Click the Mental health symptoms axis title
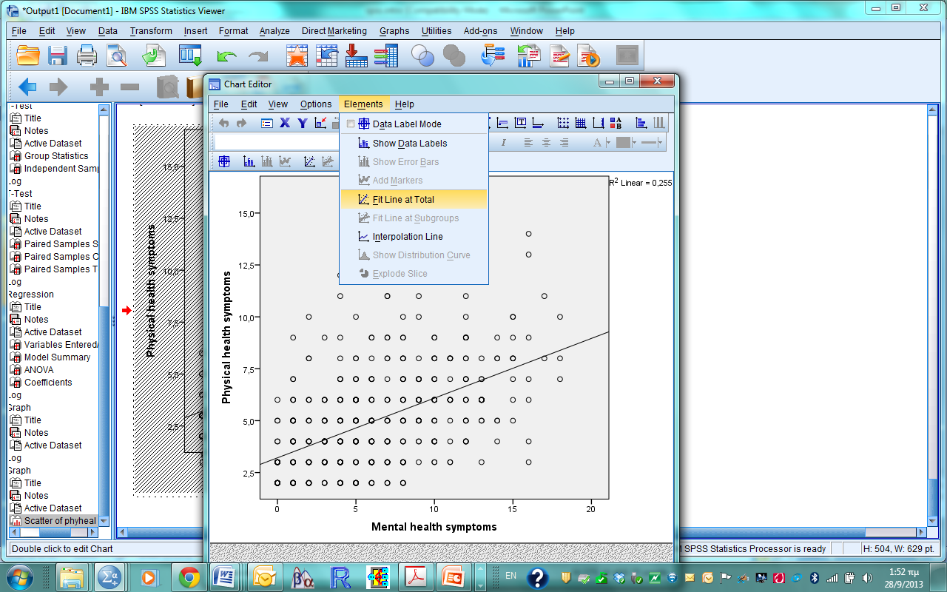Viewport: 947px width, 592px height. (x=434, y=527)
